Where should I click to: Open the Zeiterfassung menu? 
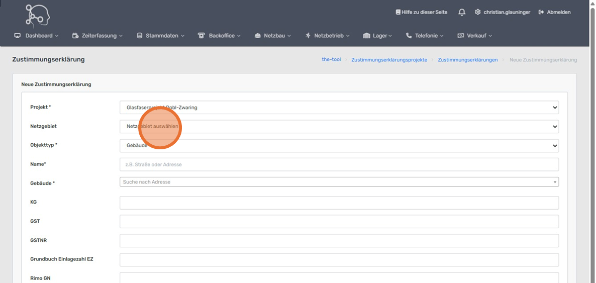tap(97, 36)
